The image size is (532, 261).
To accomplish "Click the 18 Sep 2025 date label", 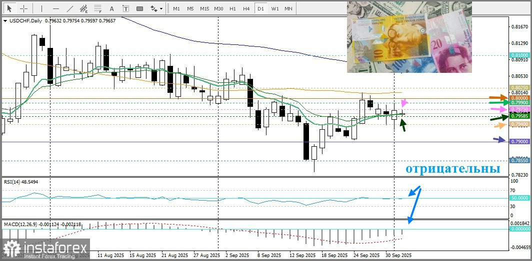I will tap(335, 255).
